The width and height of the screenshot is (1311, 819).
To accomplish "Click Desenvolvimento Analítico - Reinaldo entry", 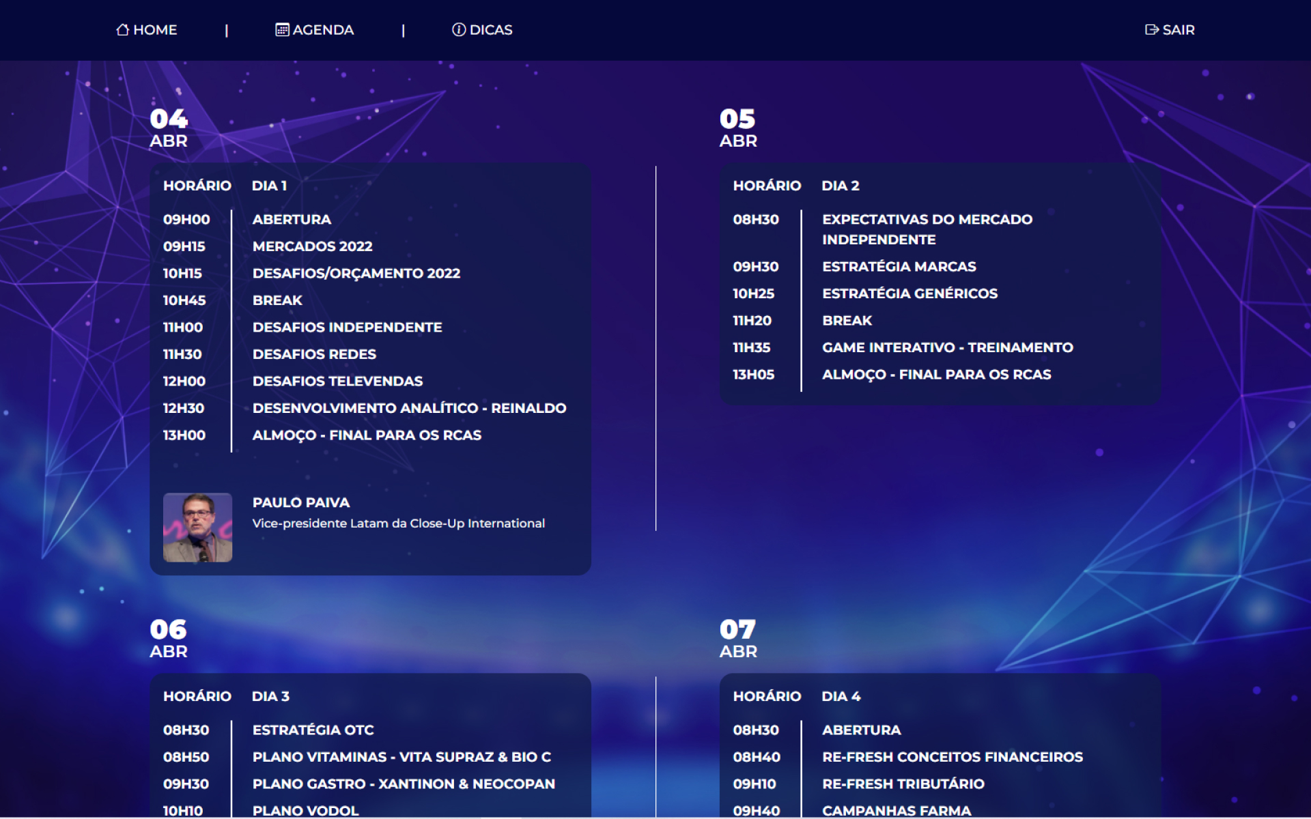I will [x=409, y=408].
